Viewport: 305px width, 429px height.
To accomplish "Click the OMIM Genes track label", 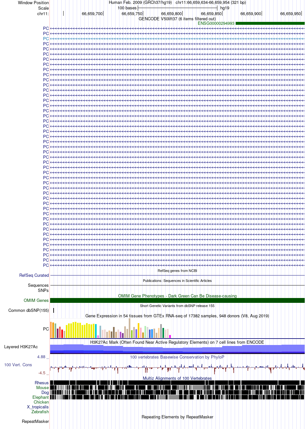I will click(x=36, y=300).
